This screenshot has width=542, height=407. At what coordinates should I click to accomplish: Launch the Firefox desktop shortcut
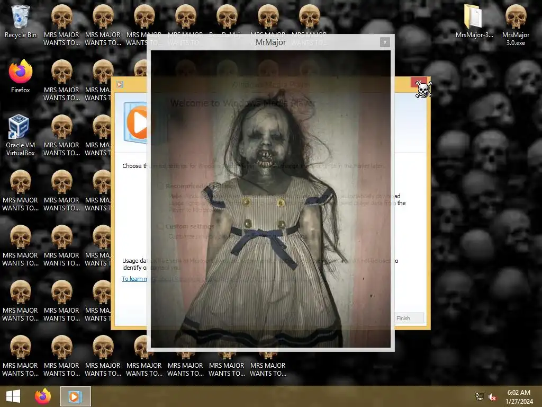pyautogui.click(x=21, y=76)
